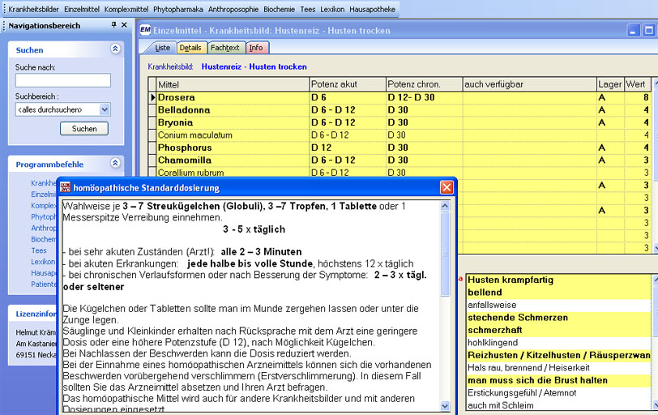Image resolution: width=658 pixels, height=415 pixels.
Task: Open the Fachtext tab
Action: click(x=225, y=48)
